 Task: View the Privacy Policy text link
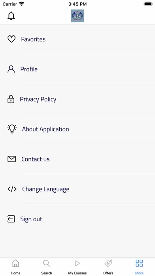click(x=38, y=99)
